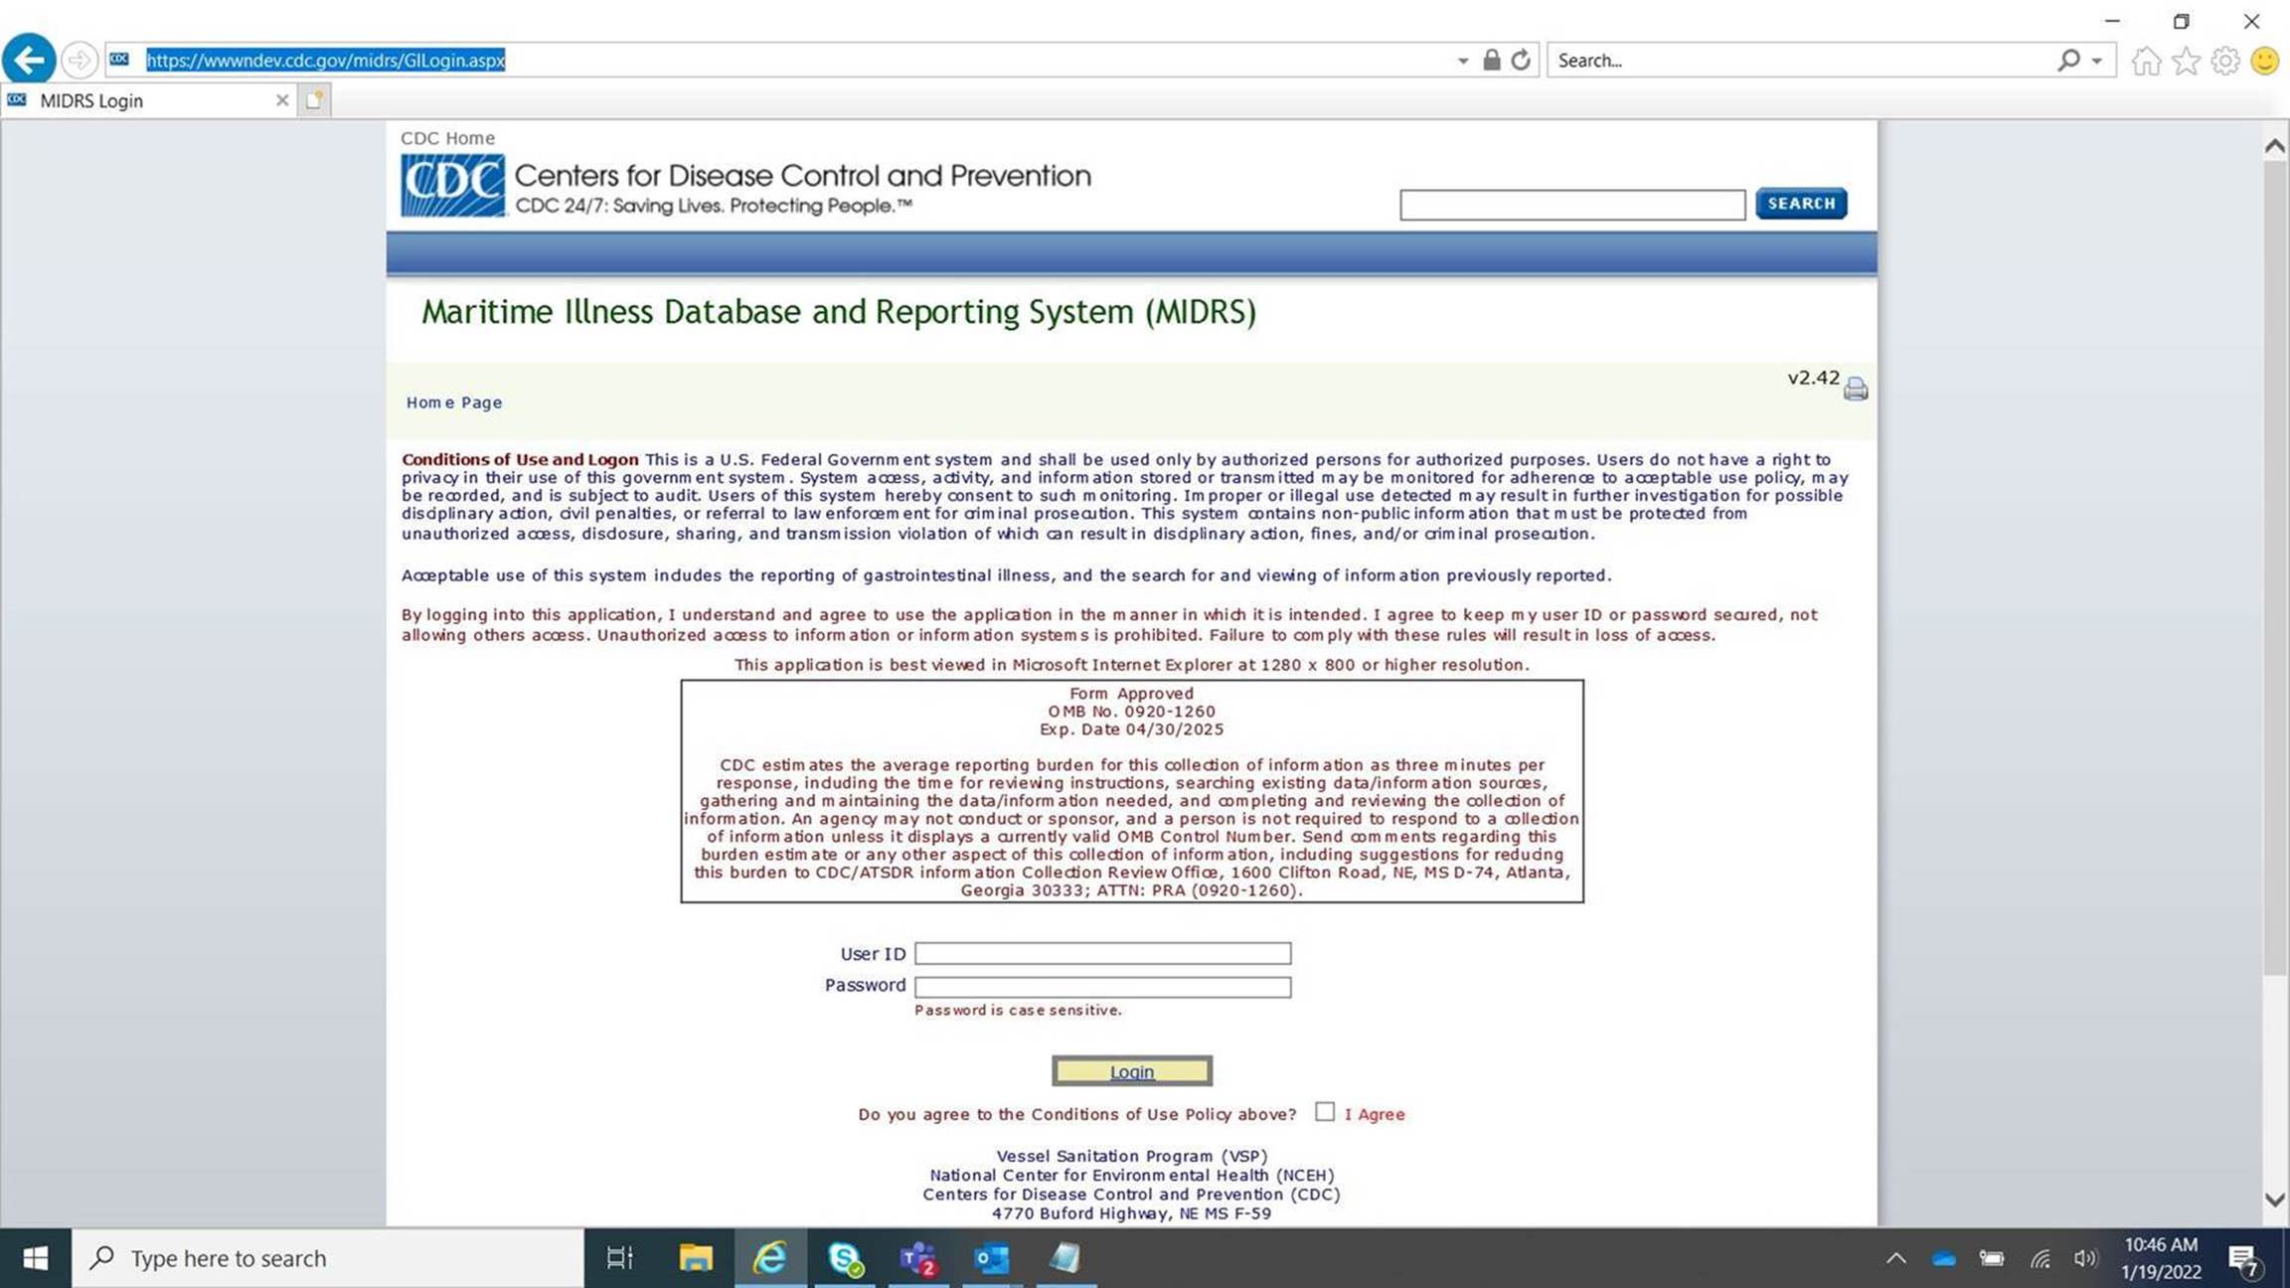Click the address bar lock icon
The height and width of the screenshot is (1288, 2290).
pos(1491,60)
